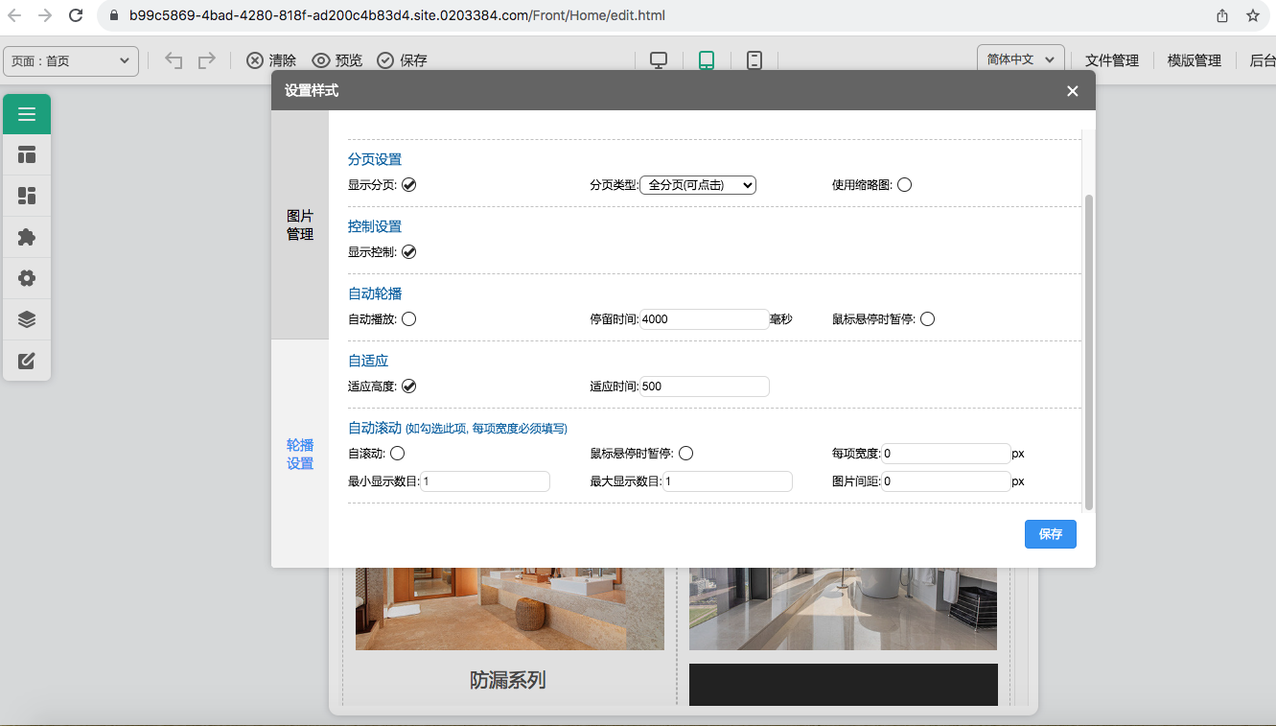Click the 预览 preview button
Viewport: 1276px width, 726px height.
pyautogui.click(x=337, y=60)
